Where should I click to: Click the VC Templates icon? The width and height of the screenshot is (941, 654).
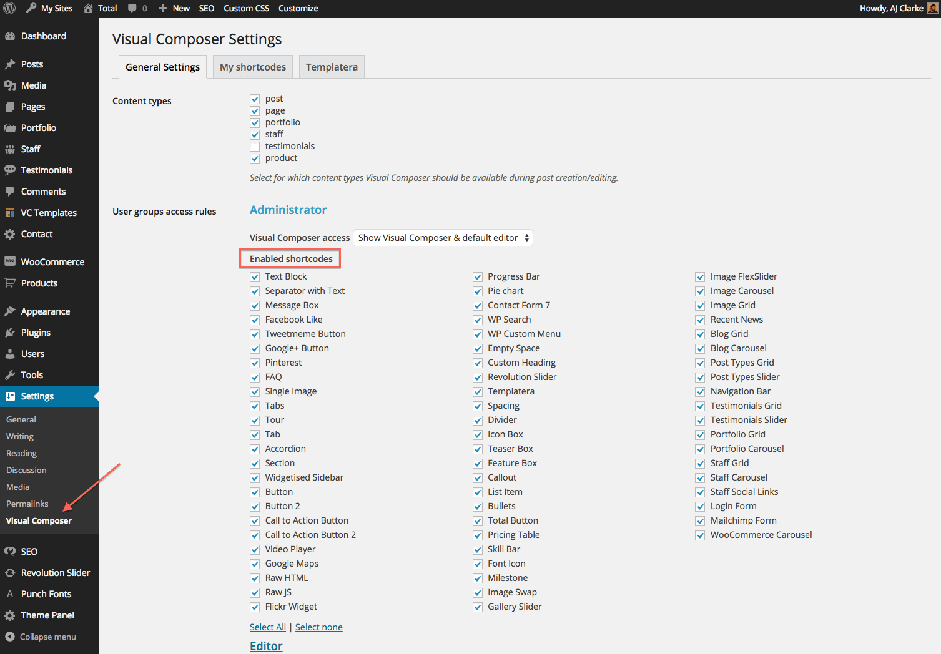coord(10,213)
